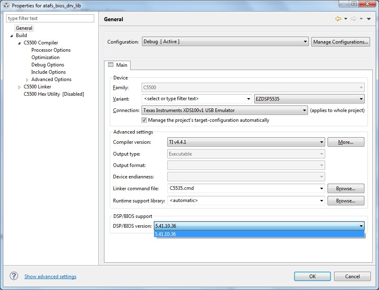Click the OK button

pos(312,276)
